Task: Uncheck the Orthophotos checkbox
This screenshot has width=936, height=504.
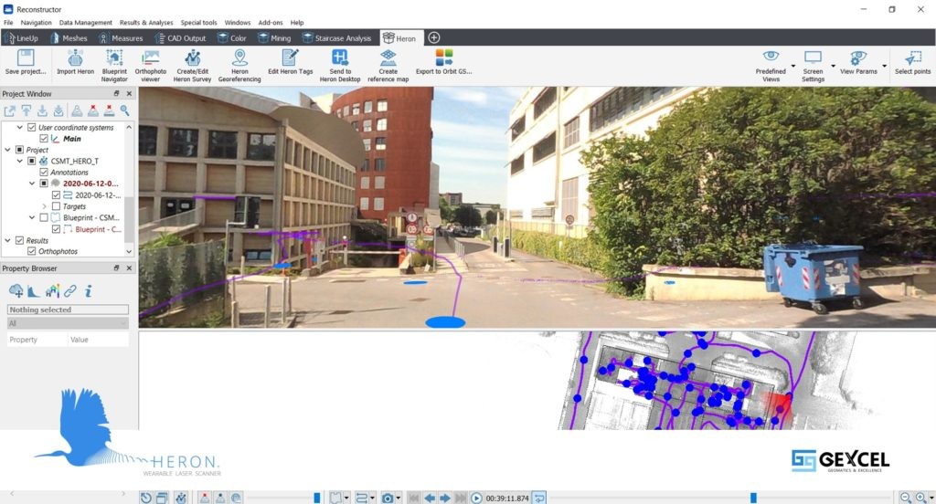Action: (x=32, y=252)
